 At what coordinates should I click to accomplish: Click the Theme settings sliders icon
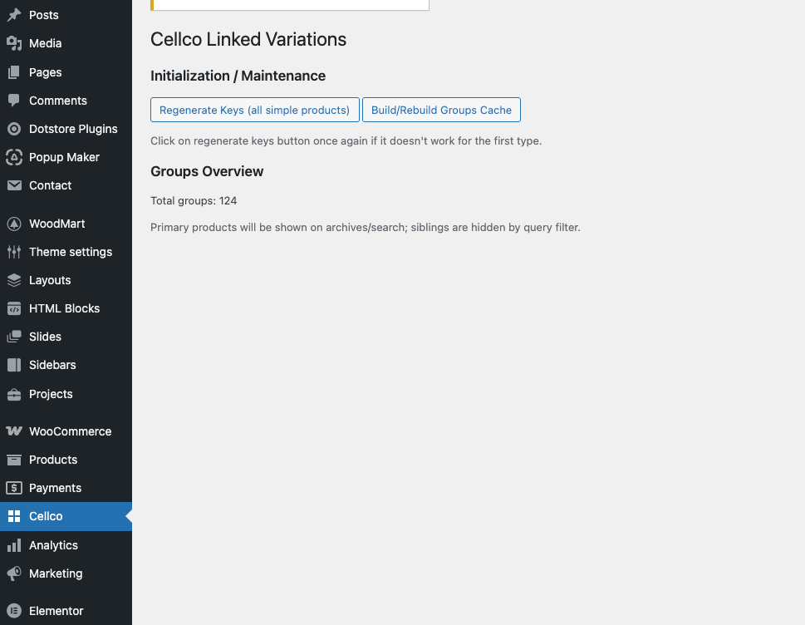point(14,252)
